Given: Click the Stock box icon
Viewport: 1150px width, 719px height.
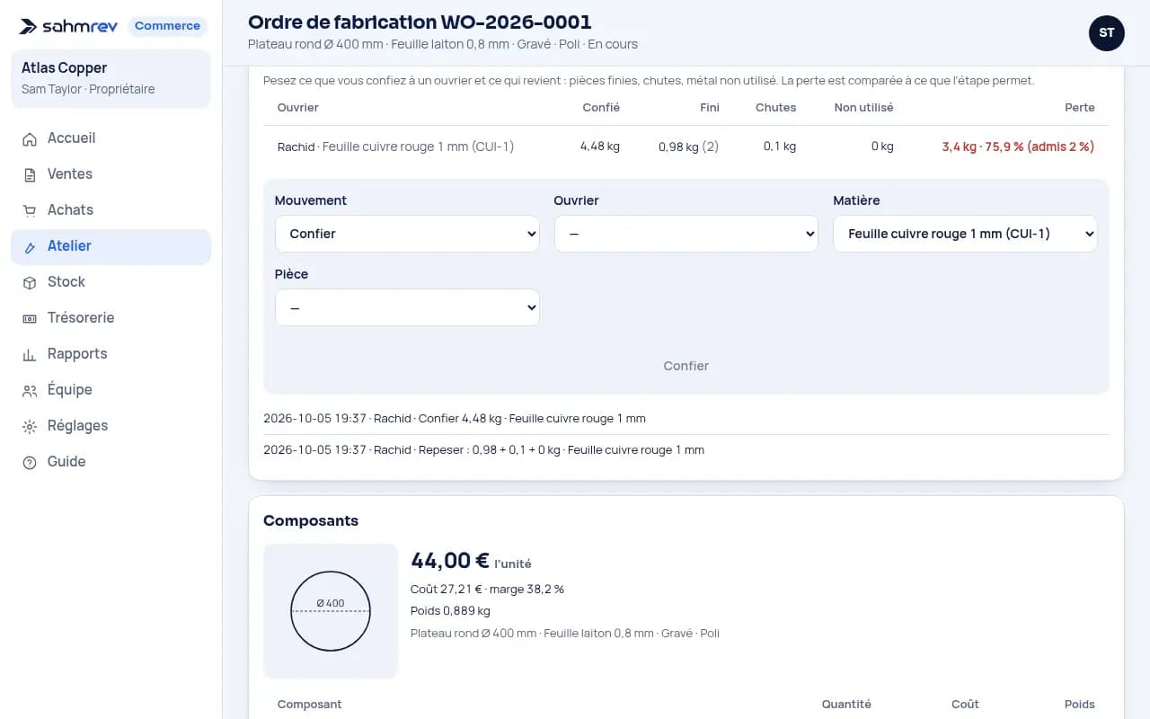Looking at the screenshot, I should (x=30, y=282).
